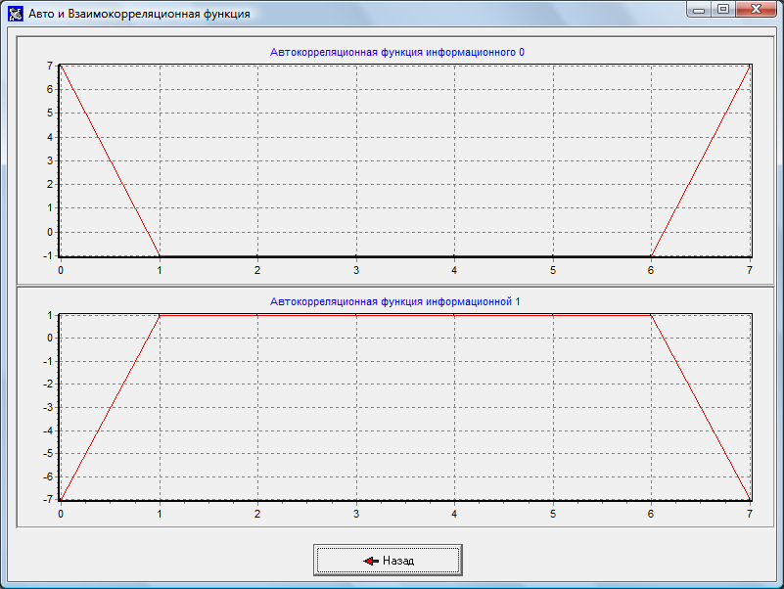The width and height of the screenshot is (784, 589).
Task: Click the window title text 'Авто и Взаимокорреляционная функция'
Action: click(x=139, y=14)
